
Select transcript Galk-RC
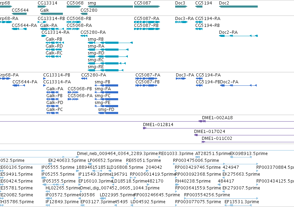(x=53, y=56)
